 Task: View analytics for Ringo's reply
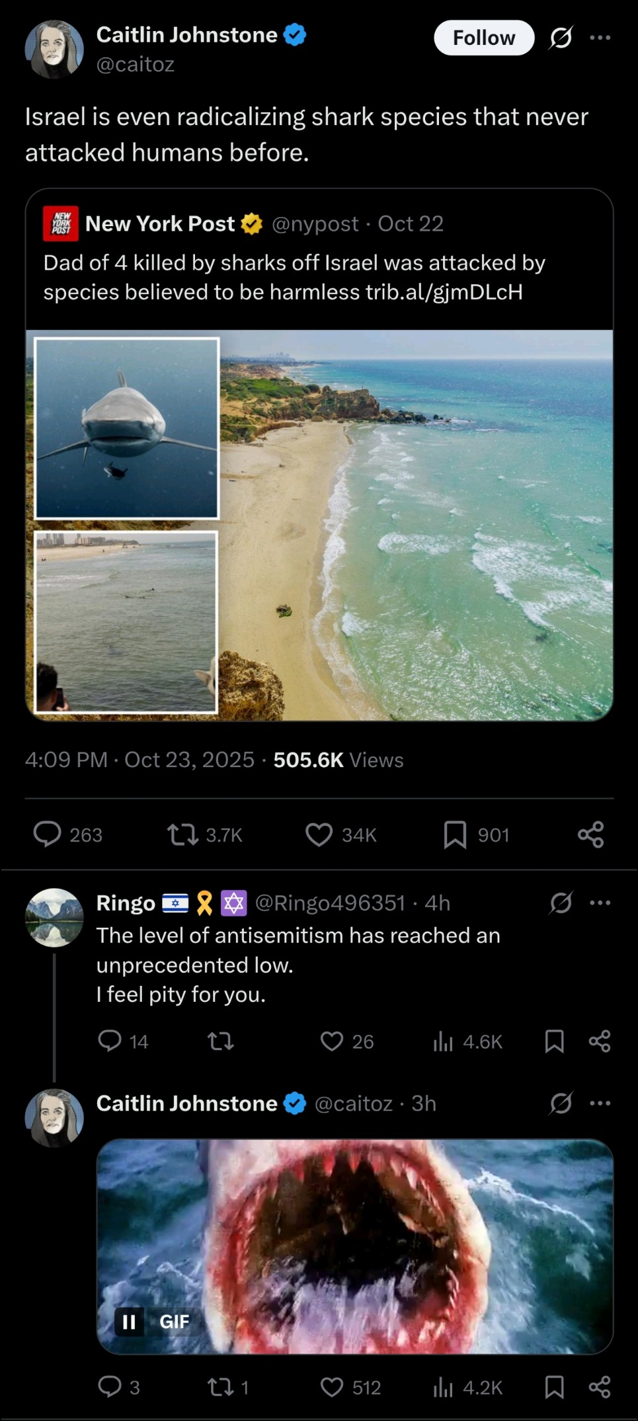(x=443, y=1041)
